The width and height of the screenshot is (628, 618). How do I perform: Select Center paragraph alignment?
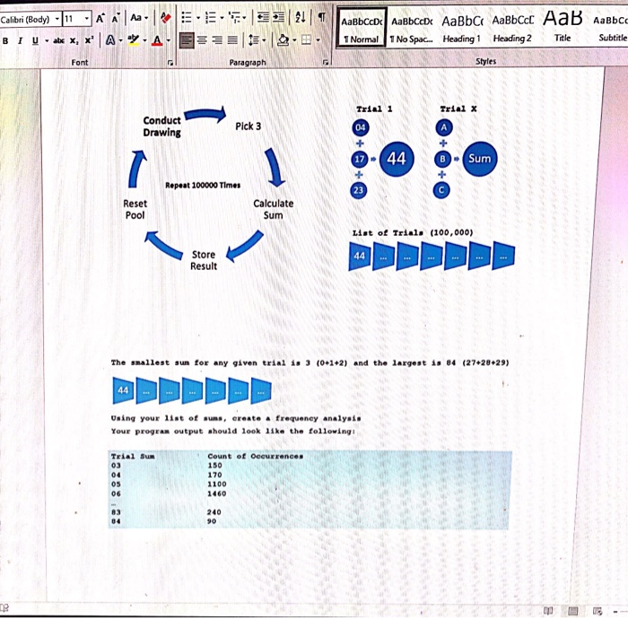tap(202, 40)
